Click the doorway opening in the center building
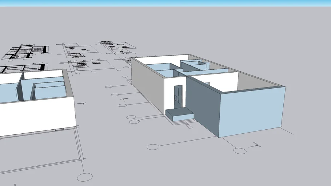 coord(178,97)
